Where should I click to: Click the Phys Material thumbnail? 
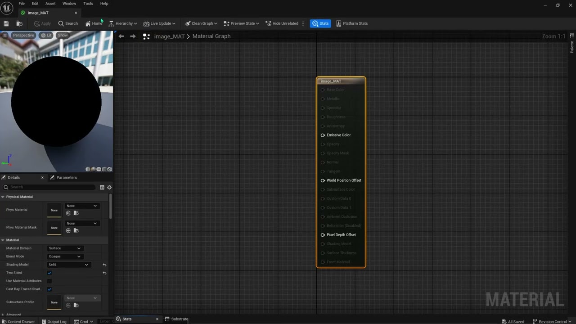coord(54,210)
